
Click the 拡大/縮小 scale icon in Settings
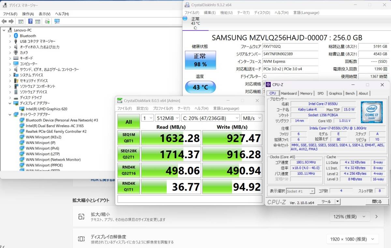click(81, 217)
